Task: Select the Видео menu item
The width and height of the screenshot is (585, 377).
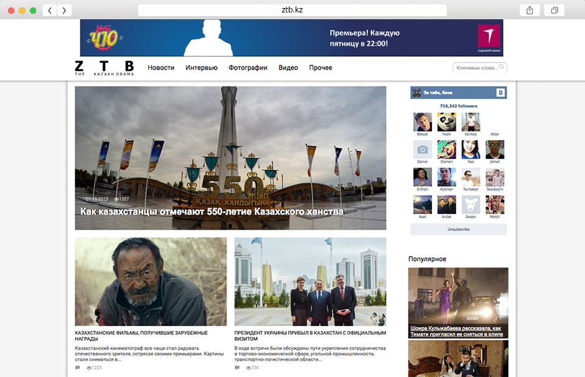Action: point(288,68)
